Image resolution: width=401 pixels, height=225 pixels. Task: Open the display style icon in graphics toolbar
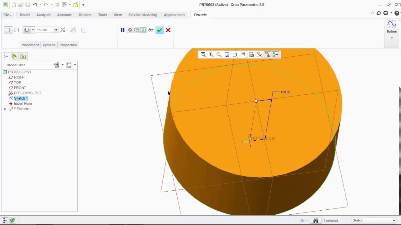point(235,55)
